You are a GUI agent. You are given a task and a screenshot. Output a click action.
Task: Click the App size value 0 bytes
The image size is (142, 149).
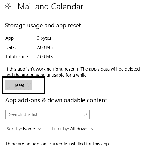click(44, 38)
